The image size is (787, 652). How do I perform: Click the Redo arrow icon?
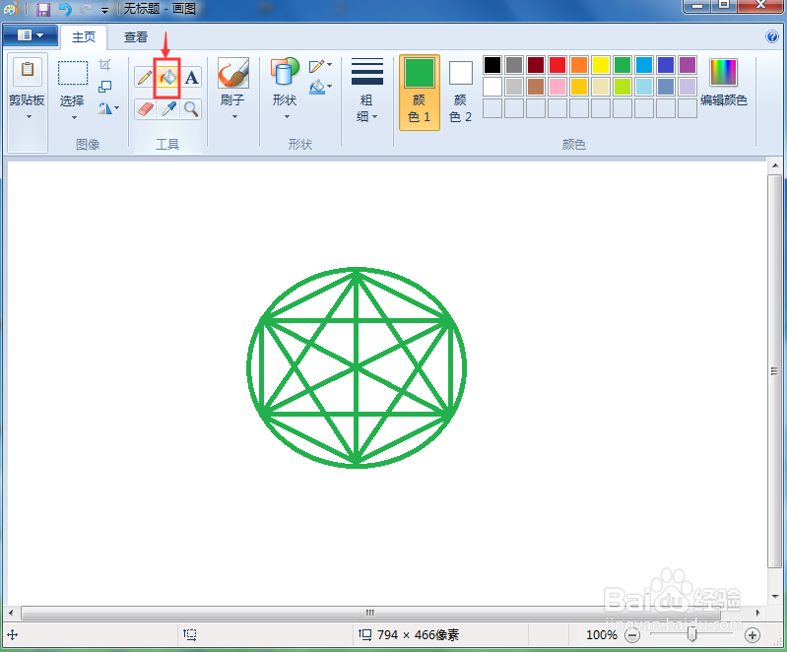[x=87, y=9]
